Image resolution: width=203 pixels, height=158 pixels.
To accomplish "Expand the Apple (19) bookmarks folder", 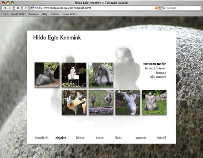I will [x=18, y=14].
